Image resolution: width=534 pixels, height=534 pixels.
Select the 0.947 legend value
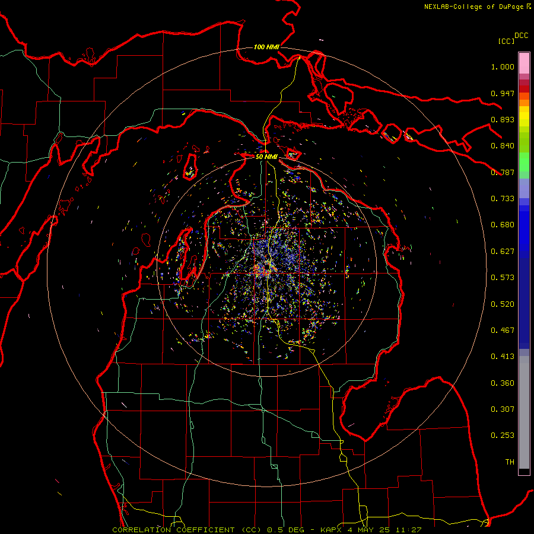[503, 93]
